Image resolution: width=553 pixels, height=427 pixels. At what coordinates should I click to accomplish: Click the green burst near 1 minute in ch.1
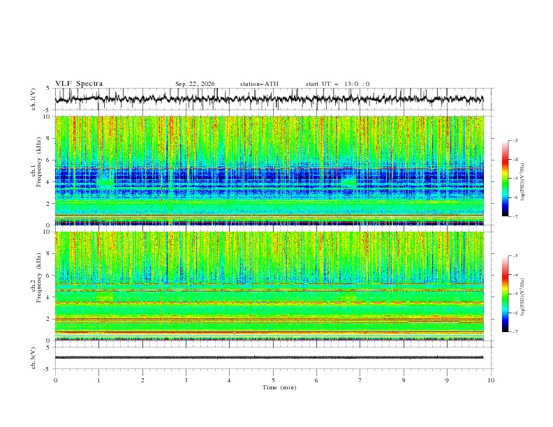105,182
